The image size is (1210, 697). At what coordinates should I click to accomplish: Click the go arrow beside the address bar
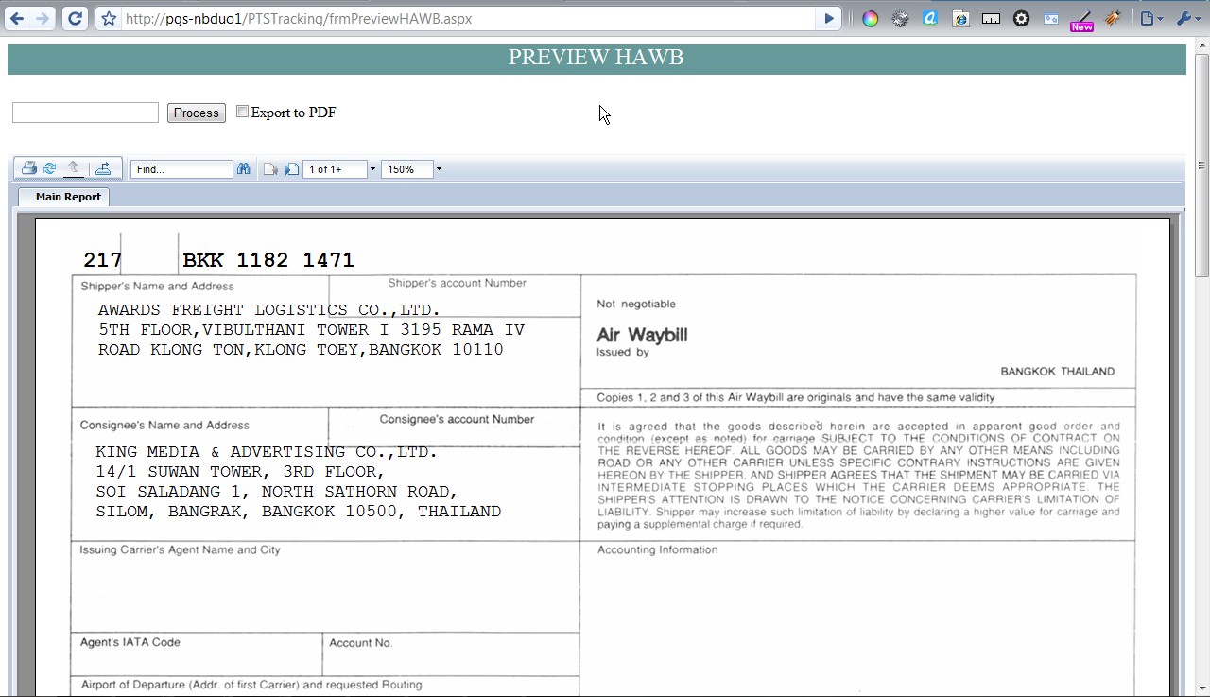(x=829, y=18)
